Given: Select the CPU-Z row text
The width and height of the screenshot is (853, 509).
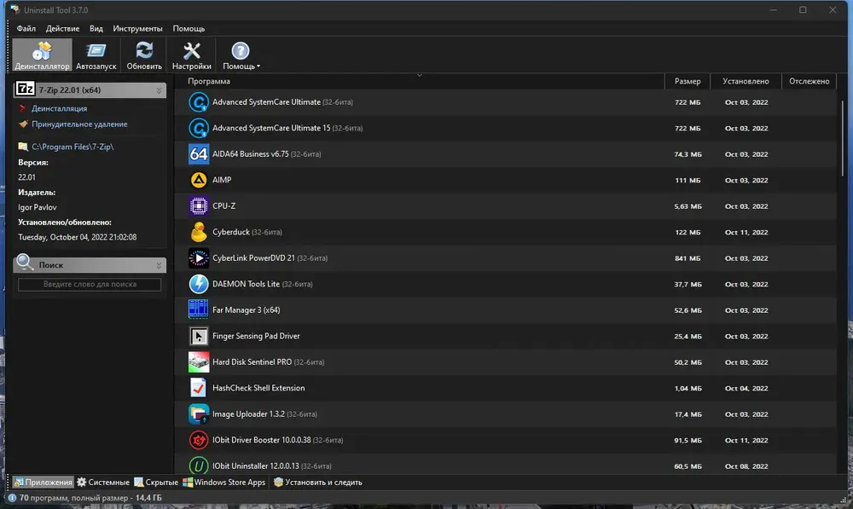Looking at the screenshot, I should click(224, 206).
